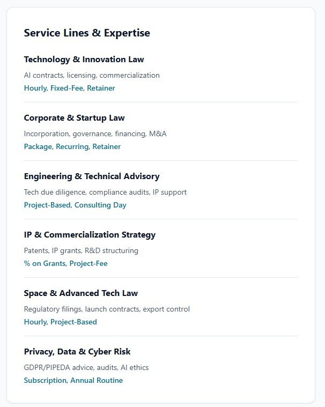Select the Project-Based, Consulting Day pricing line

75,205
